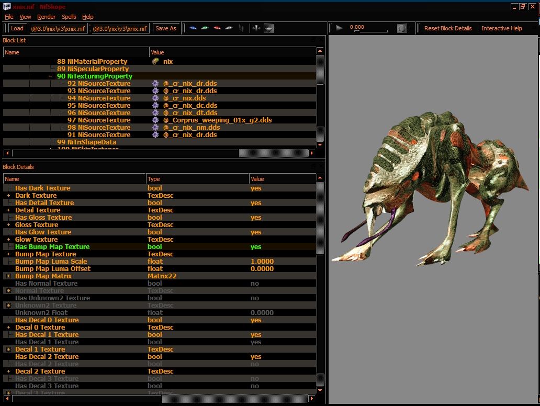This screenshot has width=540, height=406.
Task: Click the save file path field
Action: pos(120,29)
